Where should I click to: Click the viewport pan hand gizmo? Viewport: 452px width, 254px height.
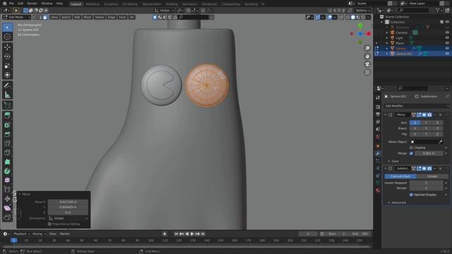(x=367, y=56)
